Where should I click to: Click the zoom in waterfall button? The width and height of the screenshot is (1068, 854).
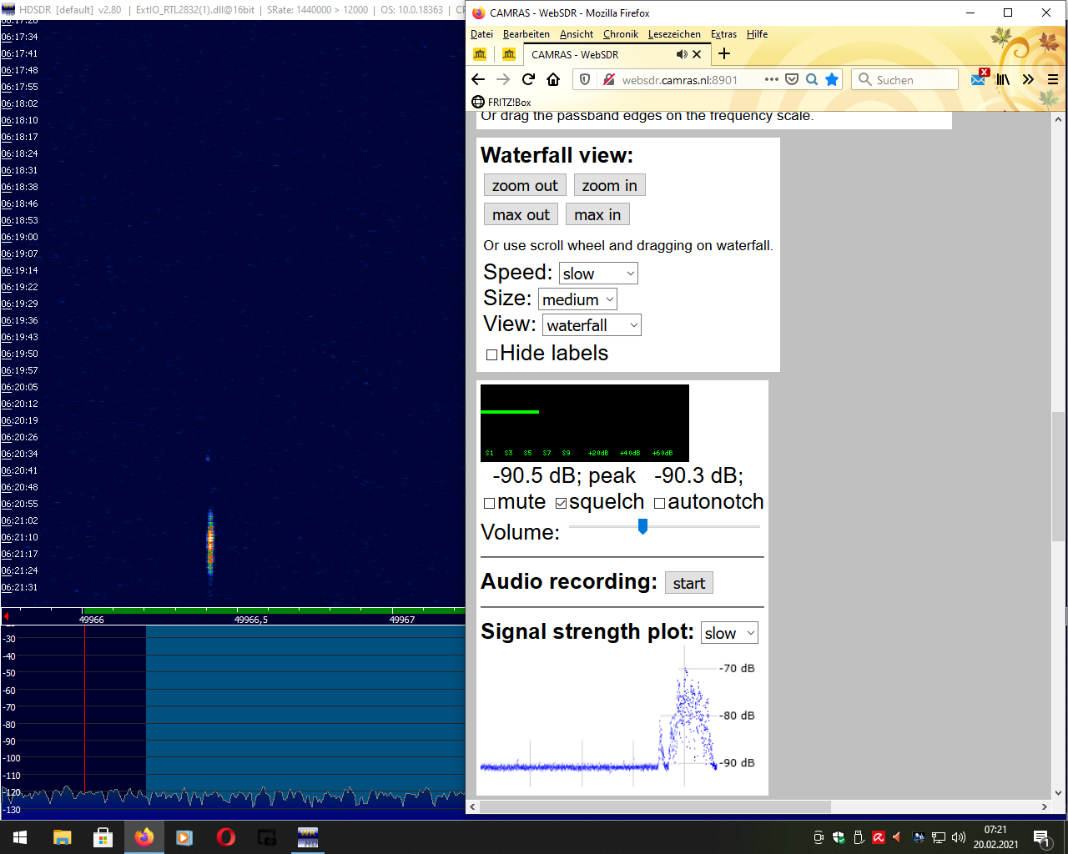click(609, 185)
